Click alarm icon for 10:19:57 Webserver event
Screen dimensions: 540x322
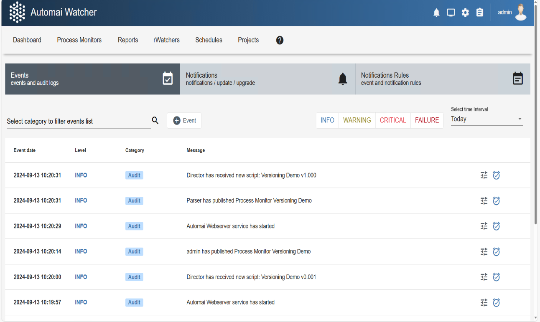pos(496,302)
